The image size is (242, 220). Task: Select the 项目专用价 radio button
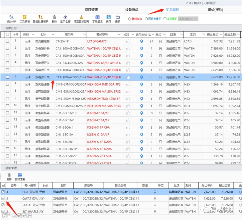146,19
